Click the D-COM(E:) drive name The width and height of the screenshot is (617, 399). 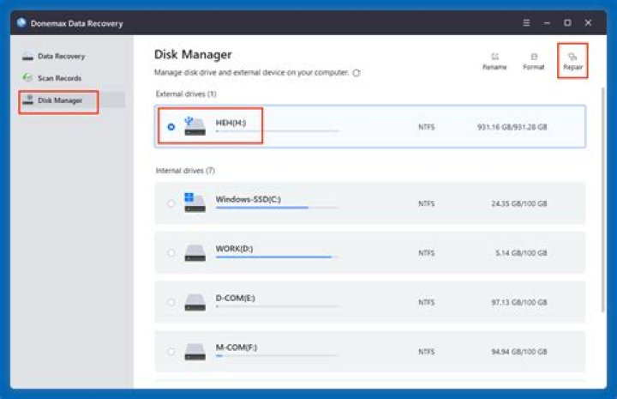236,298
